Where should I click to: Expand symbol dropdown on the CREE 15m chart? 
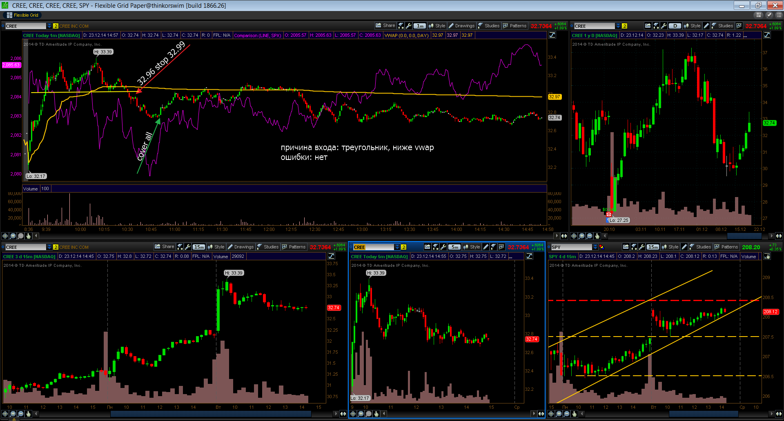click(49, 247)
